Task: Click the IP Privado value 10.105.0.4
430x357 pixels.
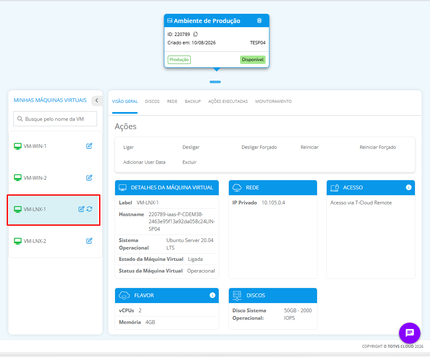Action: 273,202
